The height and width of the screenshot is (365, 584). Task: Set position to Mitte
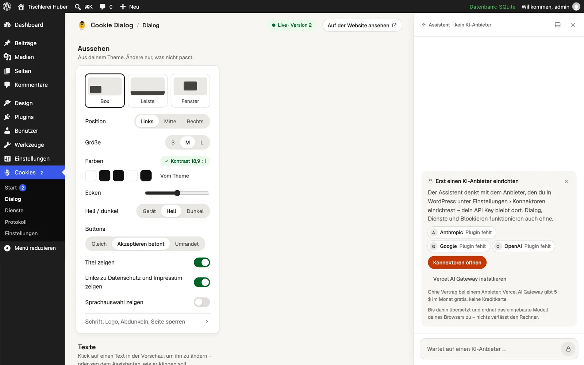170,122
